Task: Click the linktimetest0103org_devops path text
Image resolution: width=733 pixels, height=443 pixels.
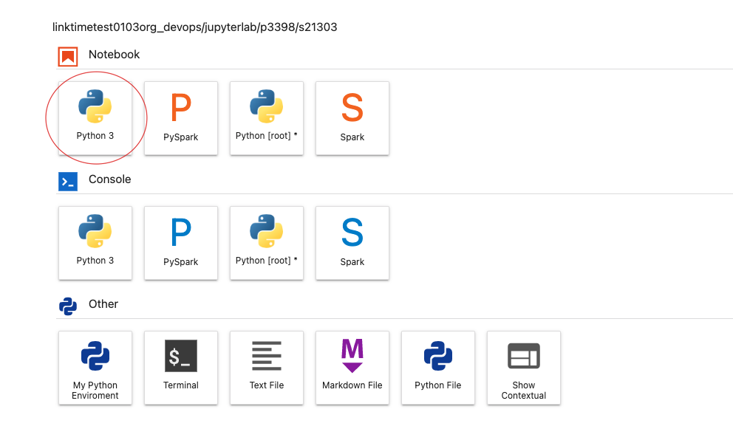Action: (194, 27)
